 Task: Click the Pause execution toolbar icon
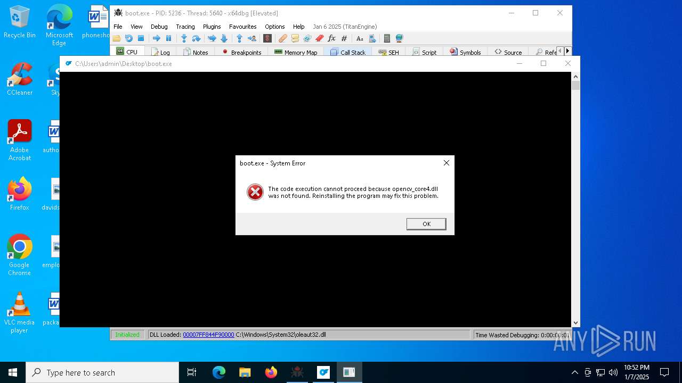[168, 38]
